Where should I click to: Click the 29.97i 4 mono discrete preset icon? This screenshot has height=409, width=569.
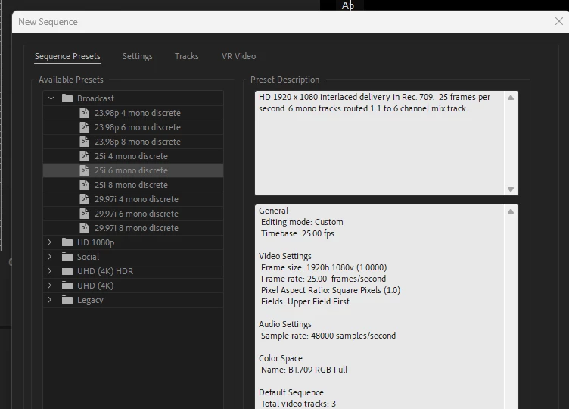[84, 199]
